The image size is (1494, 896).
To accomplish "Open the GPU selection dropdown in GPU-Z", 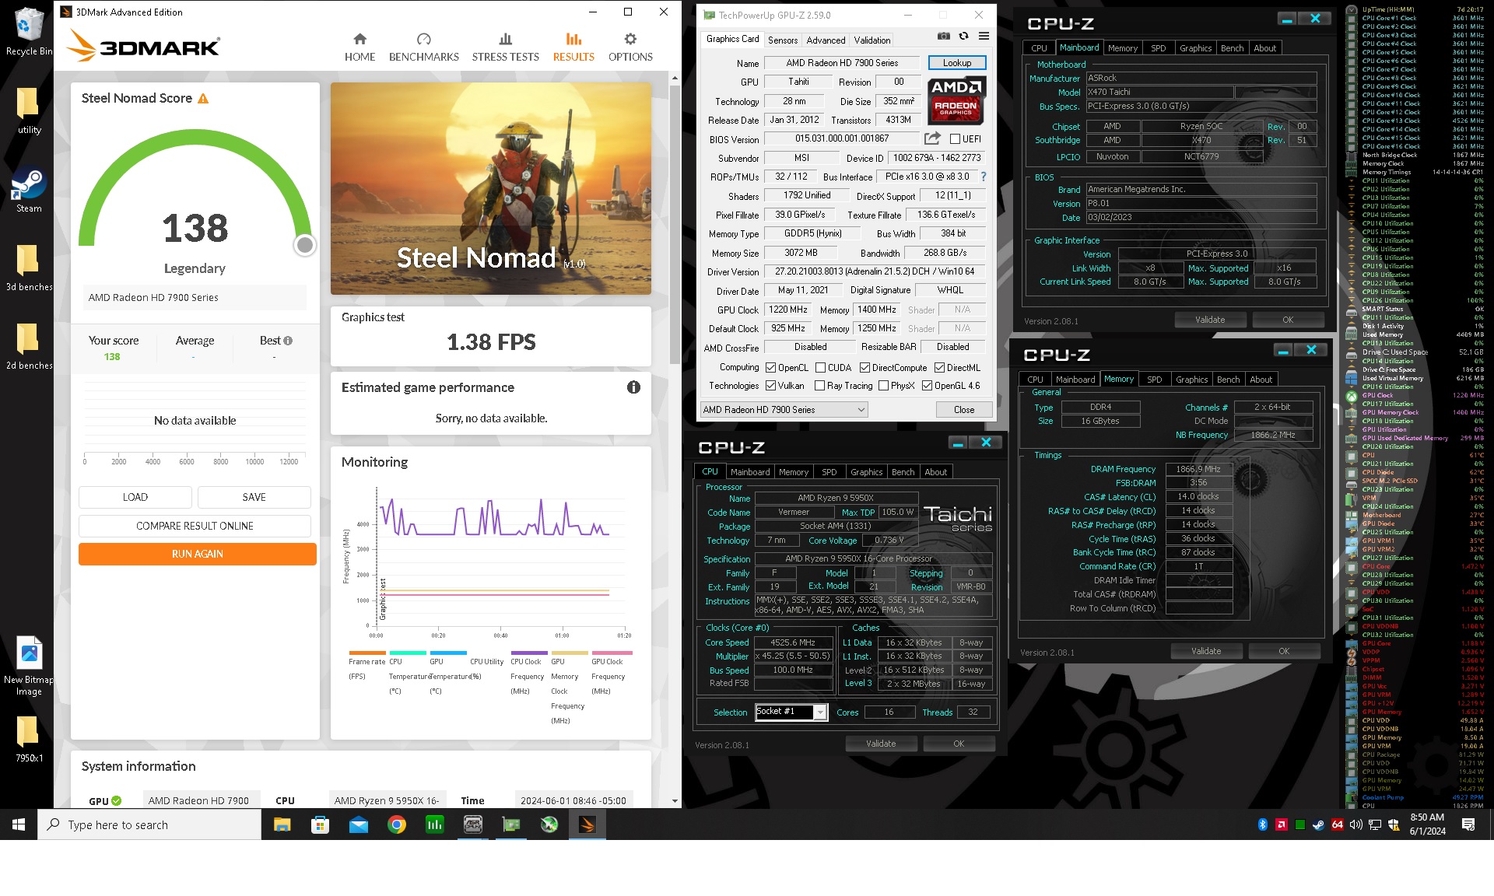I will point(784,410).
